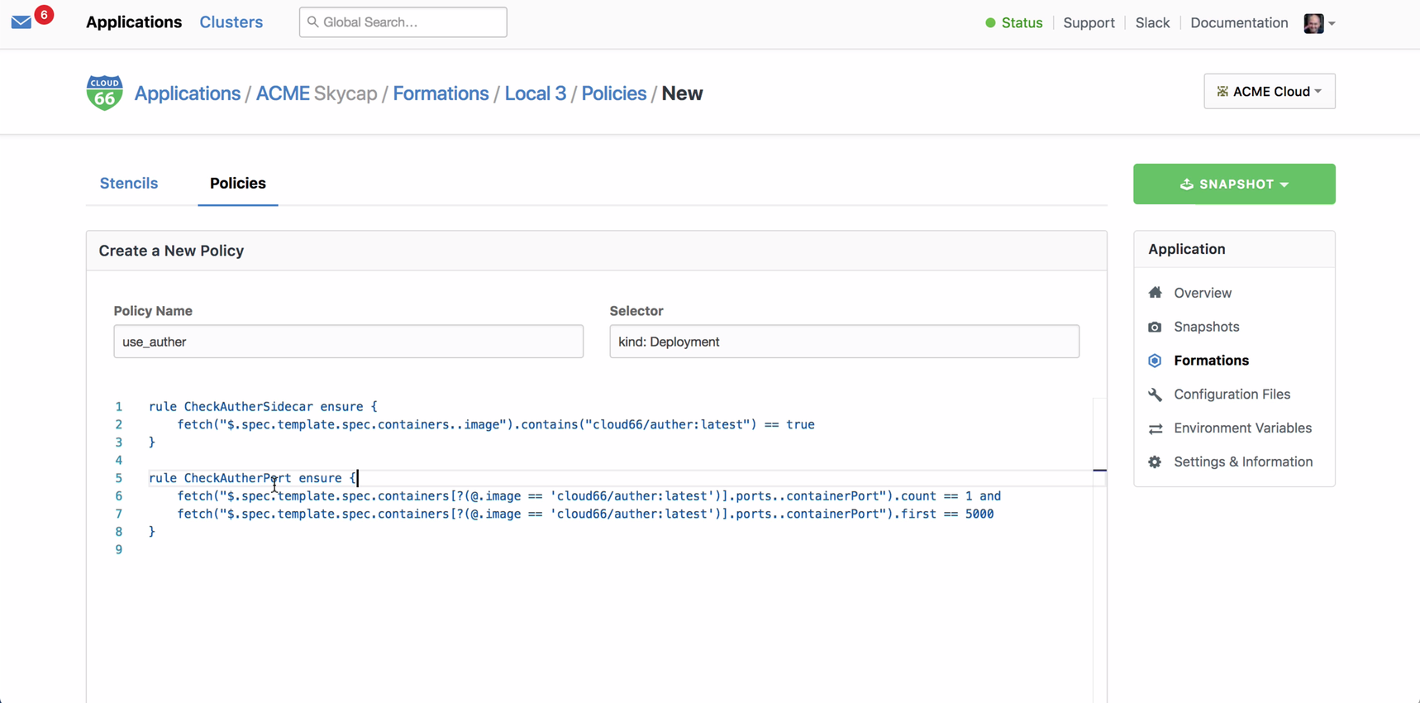Open the Applications top navigation item
Screen dimensions: 1420x703
coord(134,22)
